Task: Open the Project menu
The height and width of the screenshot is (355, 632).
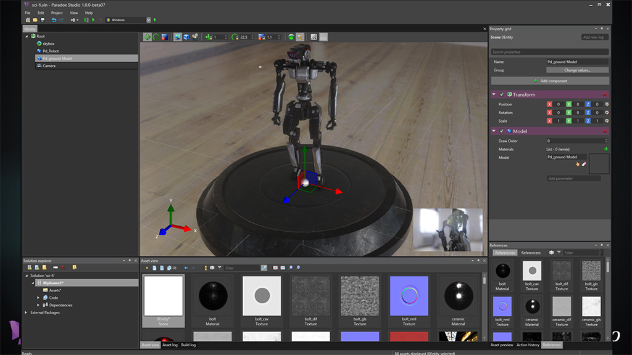Action: point(57,12)
